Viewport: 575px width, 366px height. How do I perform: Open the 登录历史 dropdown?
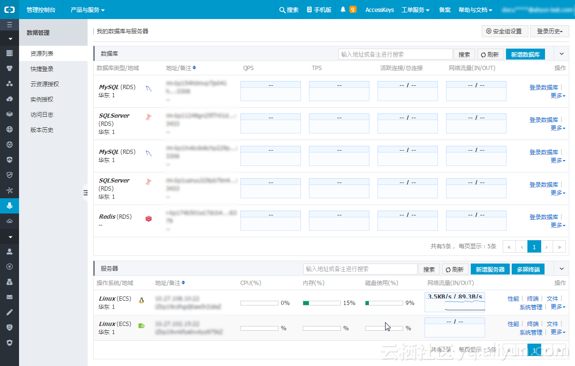[x=550, y=31]
